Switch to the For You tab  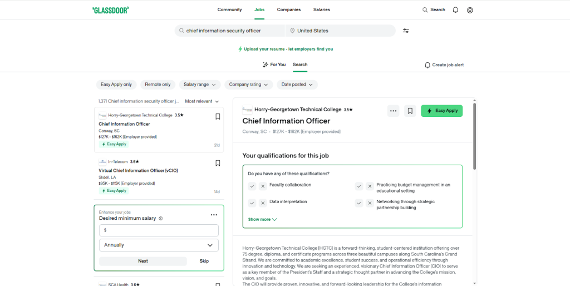coord(274,65)
